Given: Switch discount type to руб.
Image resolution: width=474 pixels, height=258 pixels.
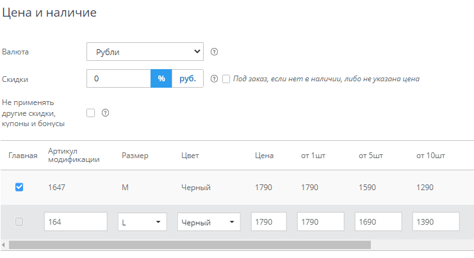Looking at the screenshot, I should click(x=188, y=79).
